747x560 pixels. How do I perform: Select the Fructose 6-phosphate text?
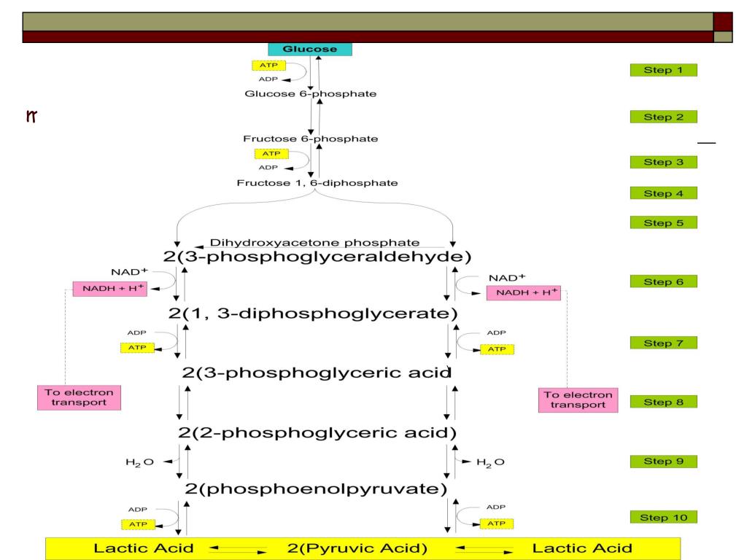click(x=311, y=139)
